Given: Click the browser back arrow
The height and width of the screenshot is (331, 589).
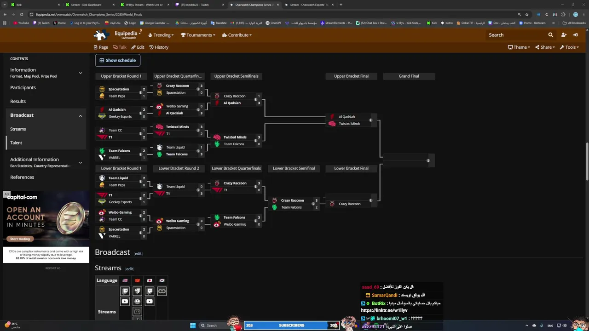Looking at the screenshot, I should tap(5, 14).
